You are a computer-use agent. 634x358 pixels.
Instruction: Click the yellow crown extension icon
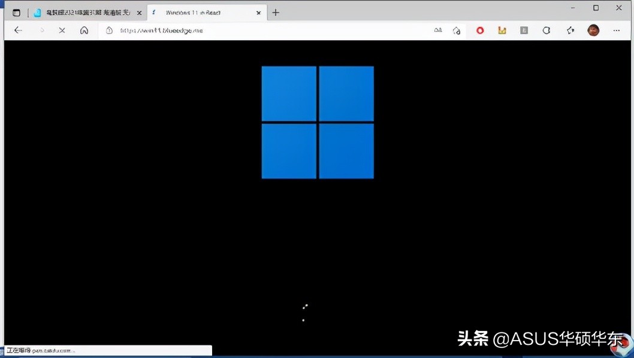coord(502,30)
